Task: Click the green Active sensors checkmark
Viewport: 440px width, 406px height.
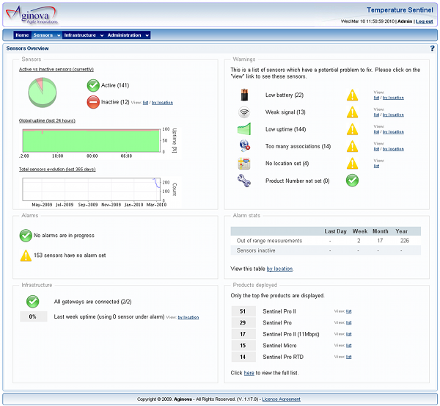Action: (x=93, y=85)
